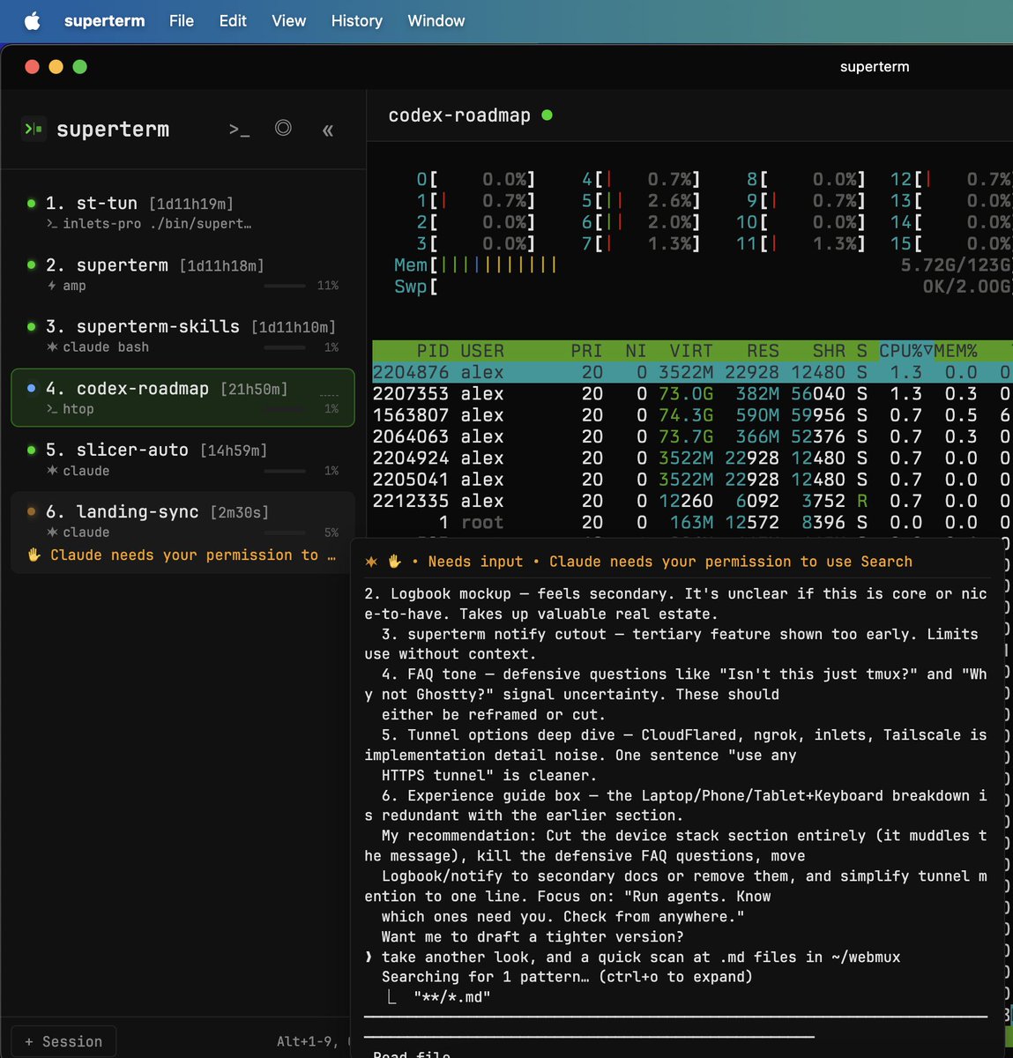
Task: Click VIRT column header in htop
Action: click(x=691, y=351)
